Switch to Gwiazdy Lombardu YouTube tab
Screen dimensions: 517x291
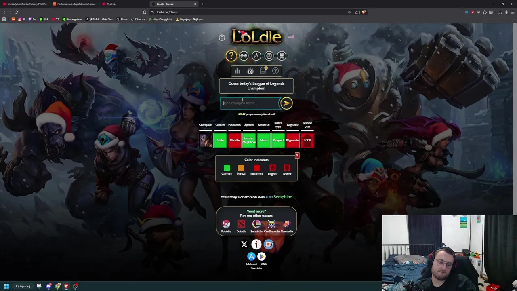pyautogui.click(x=25, y=4)
